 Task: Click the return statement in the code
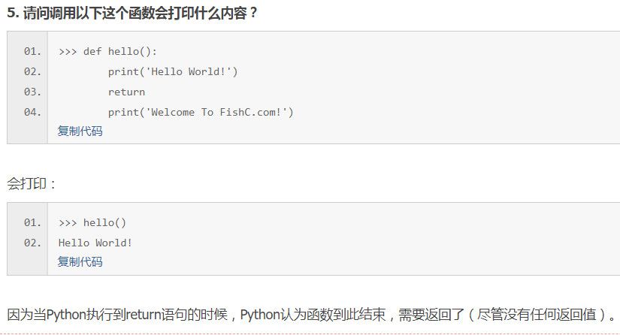pos(126,92)
